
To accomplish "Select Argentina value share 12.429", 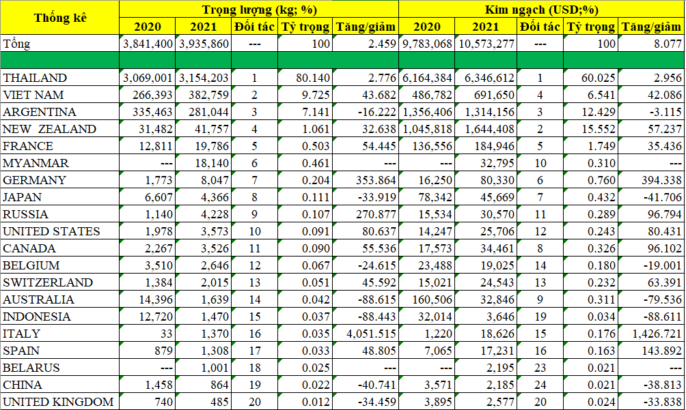I will 590,112.
